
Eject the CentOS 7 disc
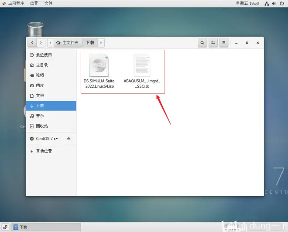pos(69,139)
